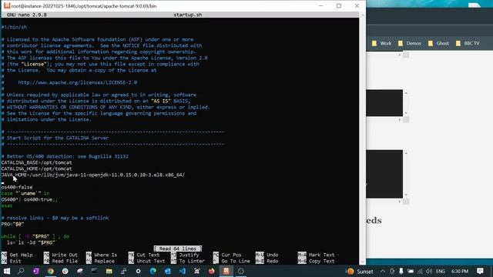Screen dimensions: 493x277
Task: Open the Ghost bookmarks folder in the browser
Action: click(x=438, y=43)
